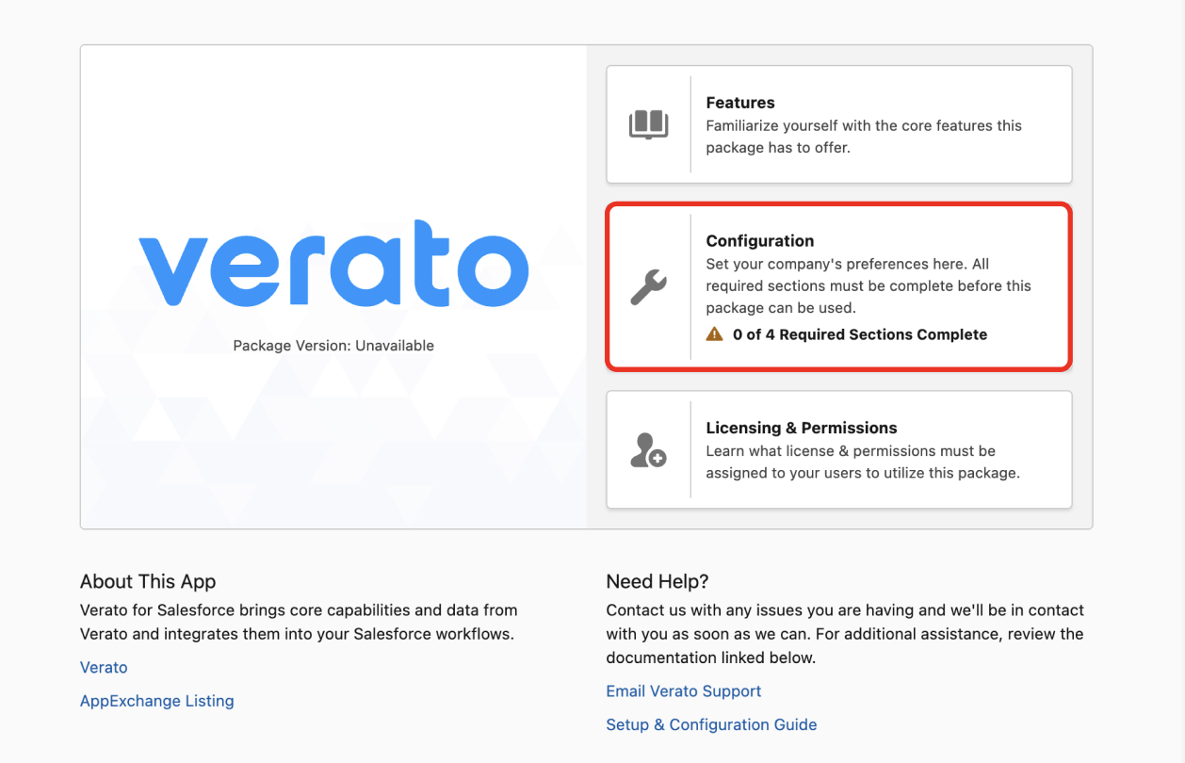Image resolution: width=1185 pixels, height=763 pixels.
Task: Click the "Verato for Salesforce brings core capabilities" paragraph
Action: tap(299, 622)
